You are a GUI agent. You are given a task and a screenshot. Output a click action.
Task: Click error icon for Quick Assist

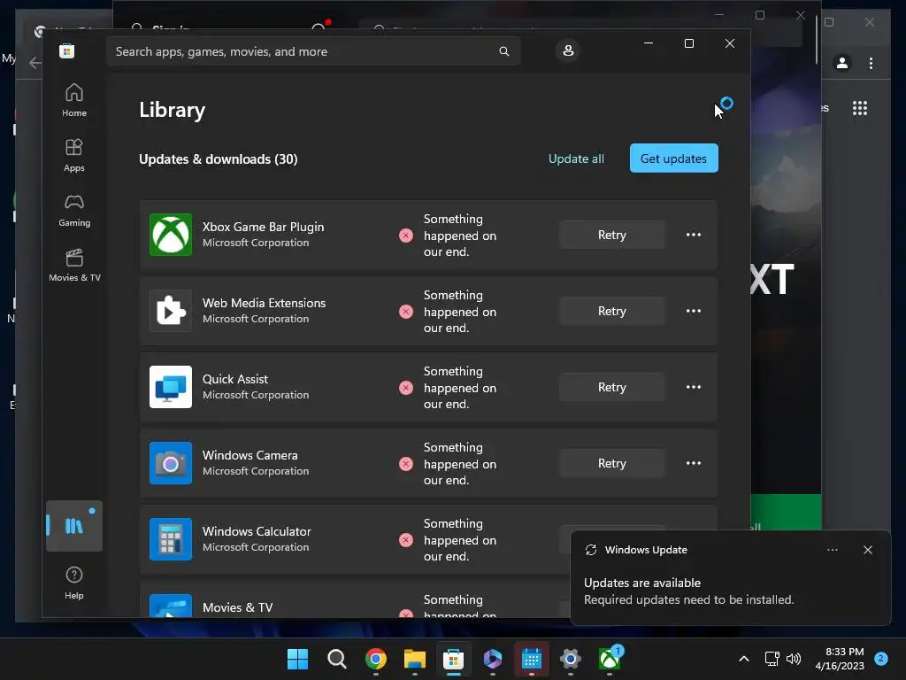(x=406, y=388)
